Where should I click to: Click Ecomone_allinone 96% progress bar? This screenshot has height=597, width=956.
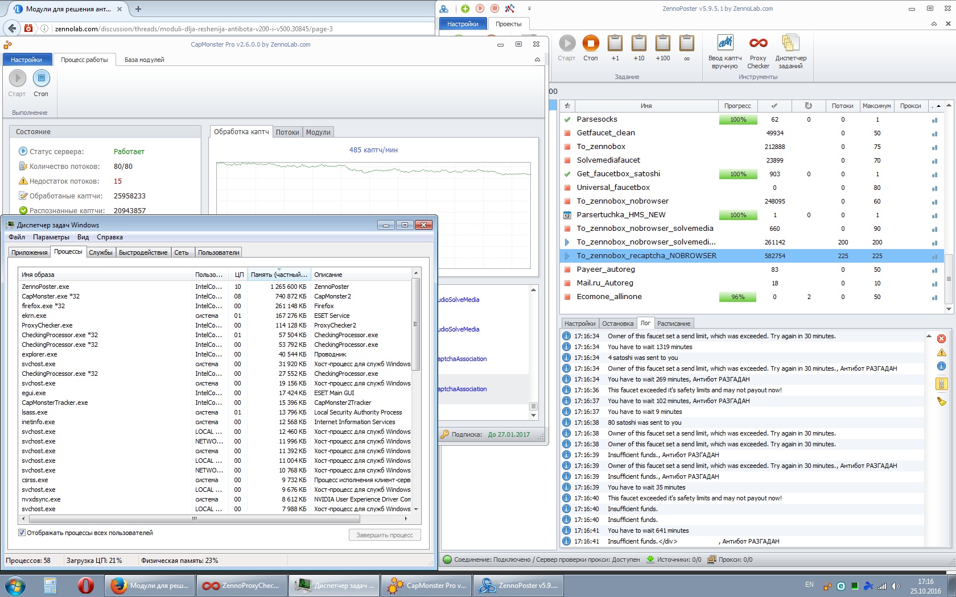coord(738,297)
